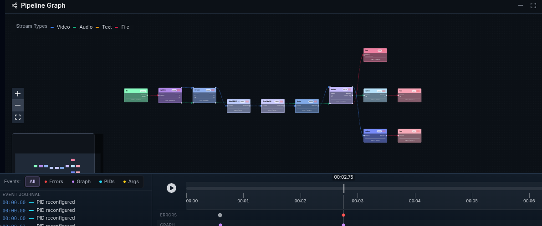Click the Pipeline Graph share-nodes icon
Screen dimensions: 542x226
[x=15, y=5]
